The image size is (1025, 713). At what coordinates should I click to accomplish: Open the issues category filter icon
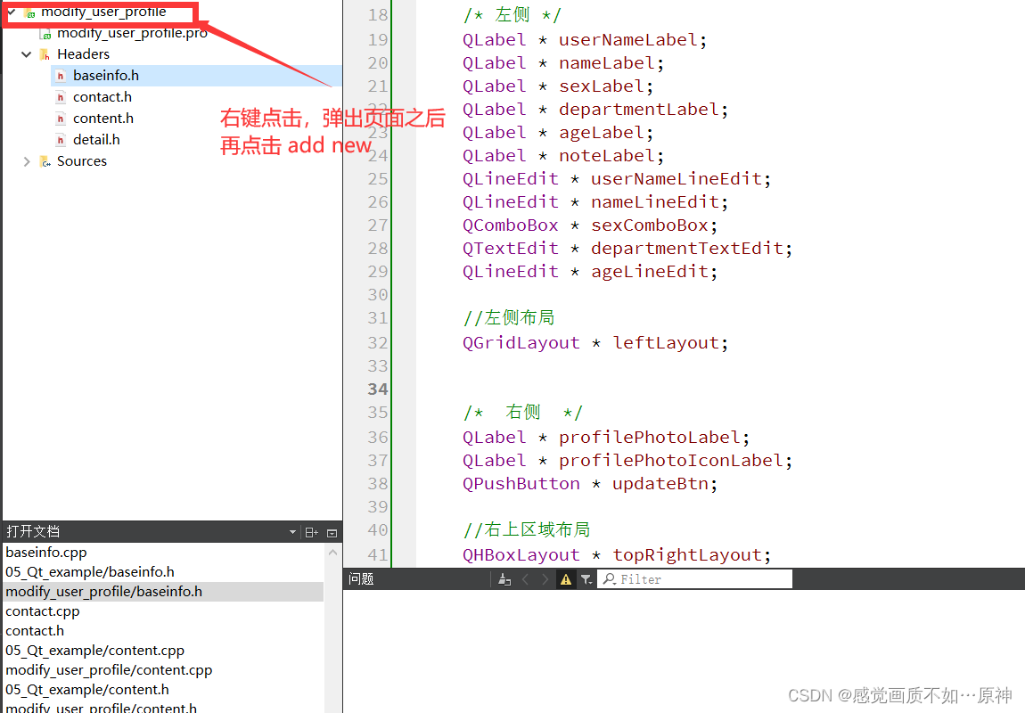click(586, 579)
